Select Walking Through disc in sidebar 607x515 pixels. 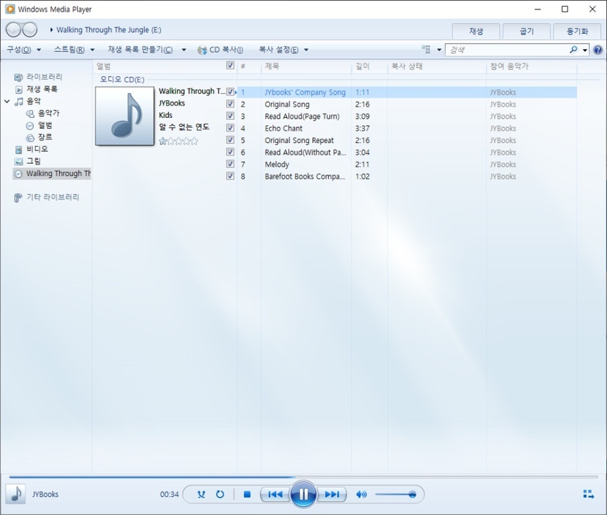pos(52,173)
